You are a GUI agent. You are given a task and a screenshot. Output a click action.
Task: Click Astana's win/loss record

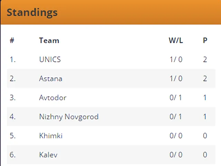click(x=176, y=79)
